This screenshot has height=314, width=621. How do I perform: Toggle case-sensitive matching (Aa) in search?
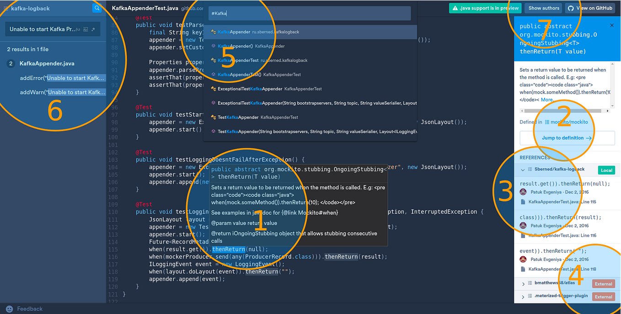78,29
